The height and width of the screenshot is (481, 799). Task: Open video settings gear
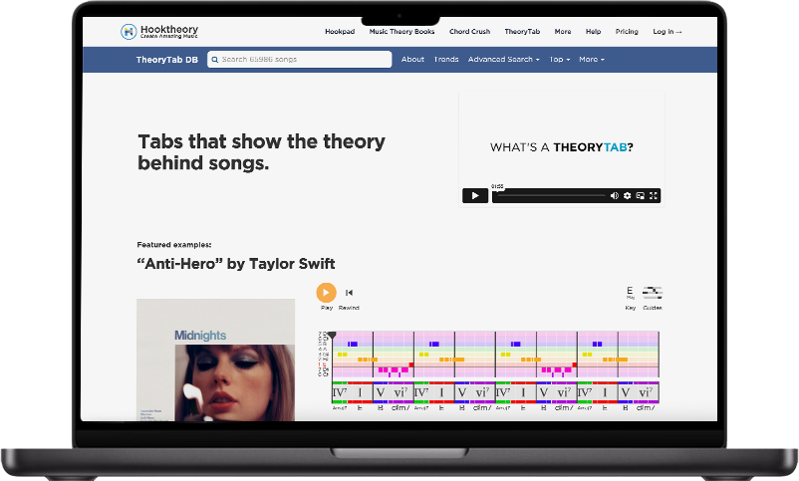[x=628, y=195]
